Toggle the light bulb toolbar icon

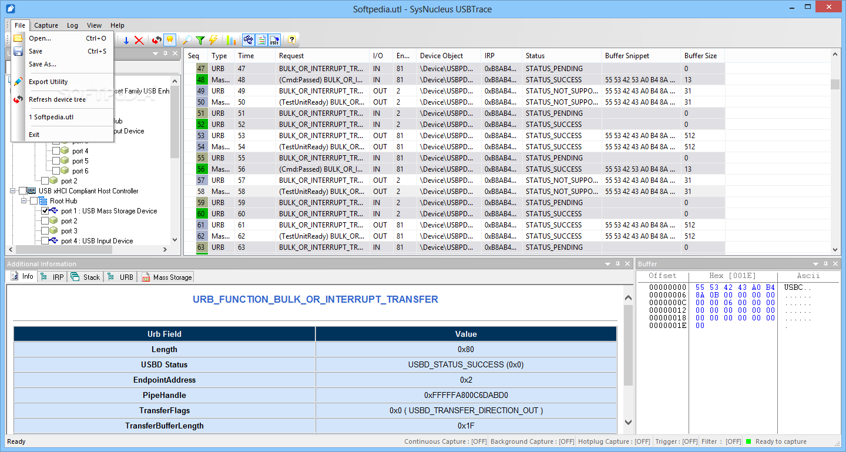(x=170, y=40)
